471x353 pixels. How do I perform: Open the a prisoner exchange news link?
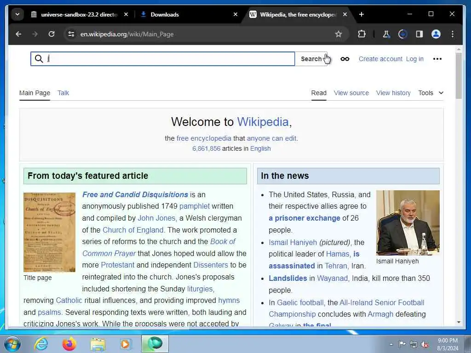click(304, 218)
